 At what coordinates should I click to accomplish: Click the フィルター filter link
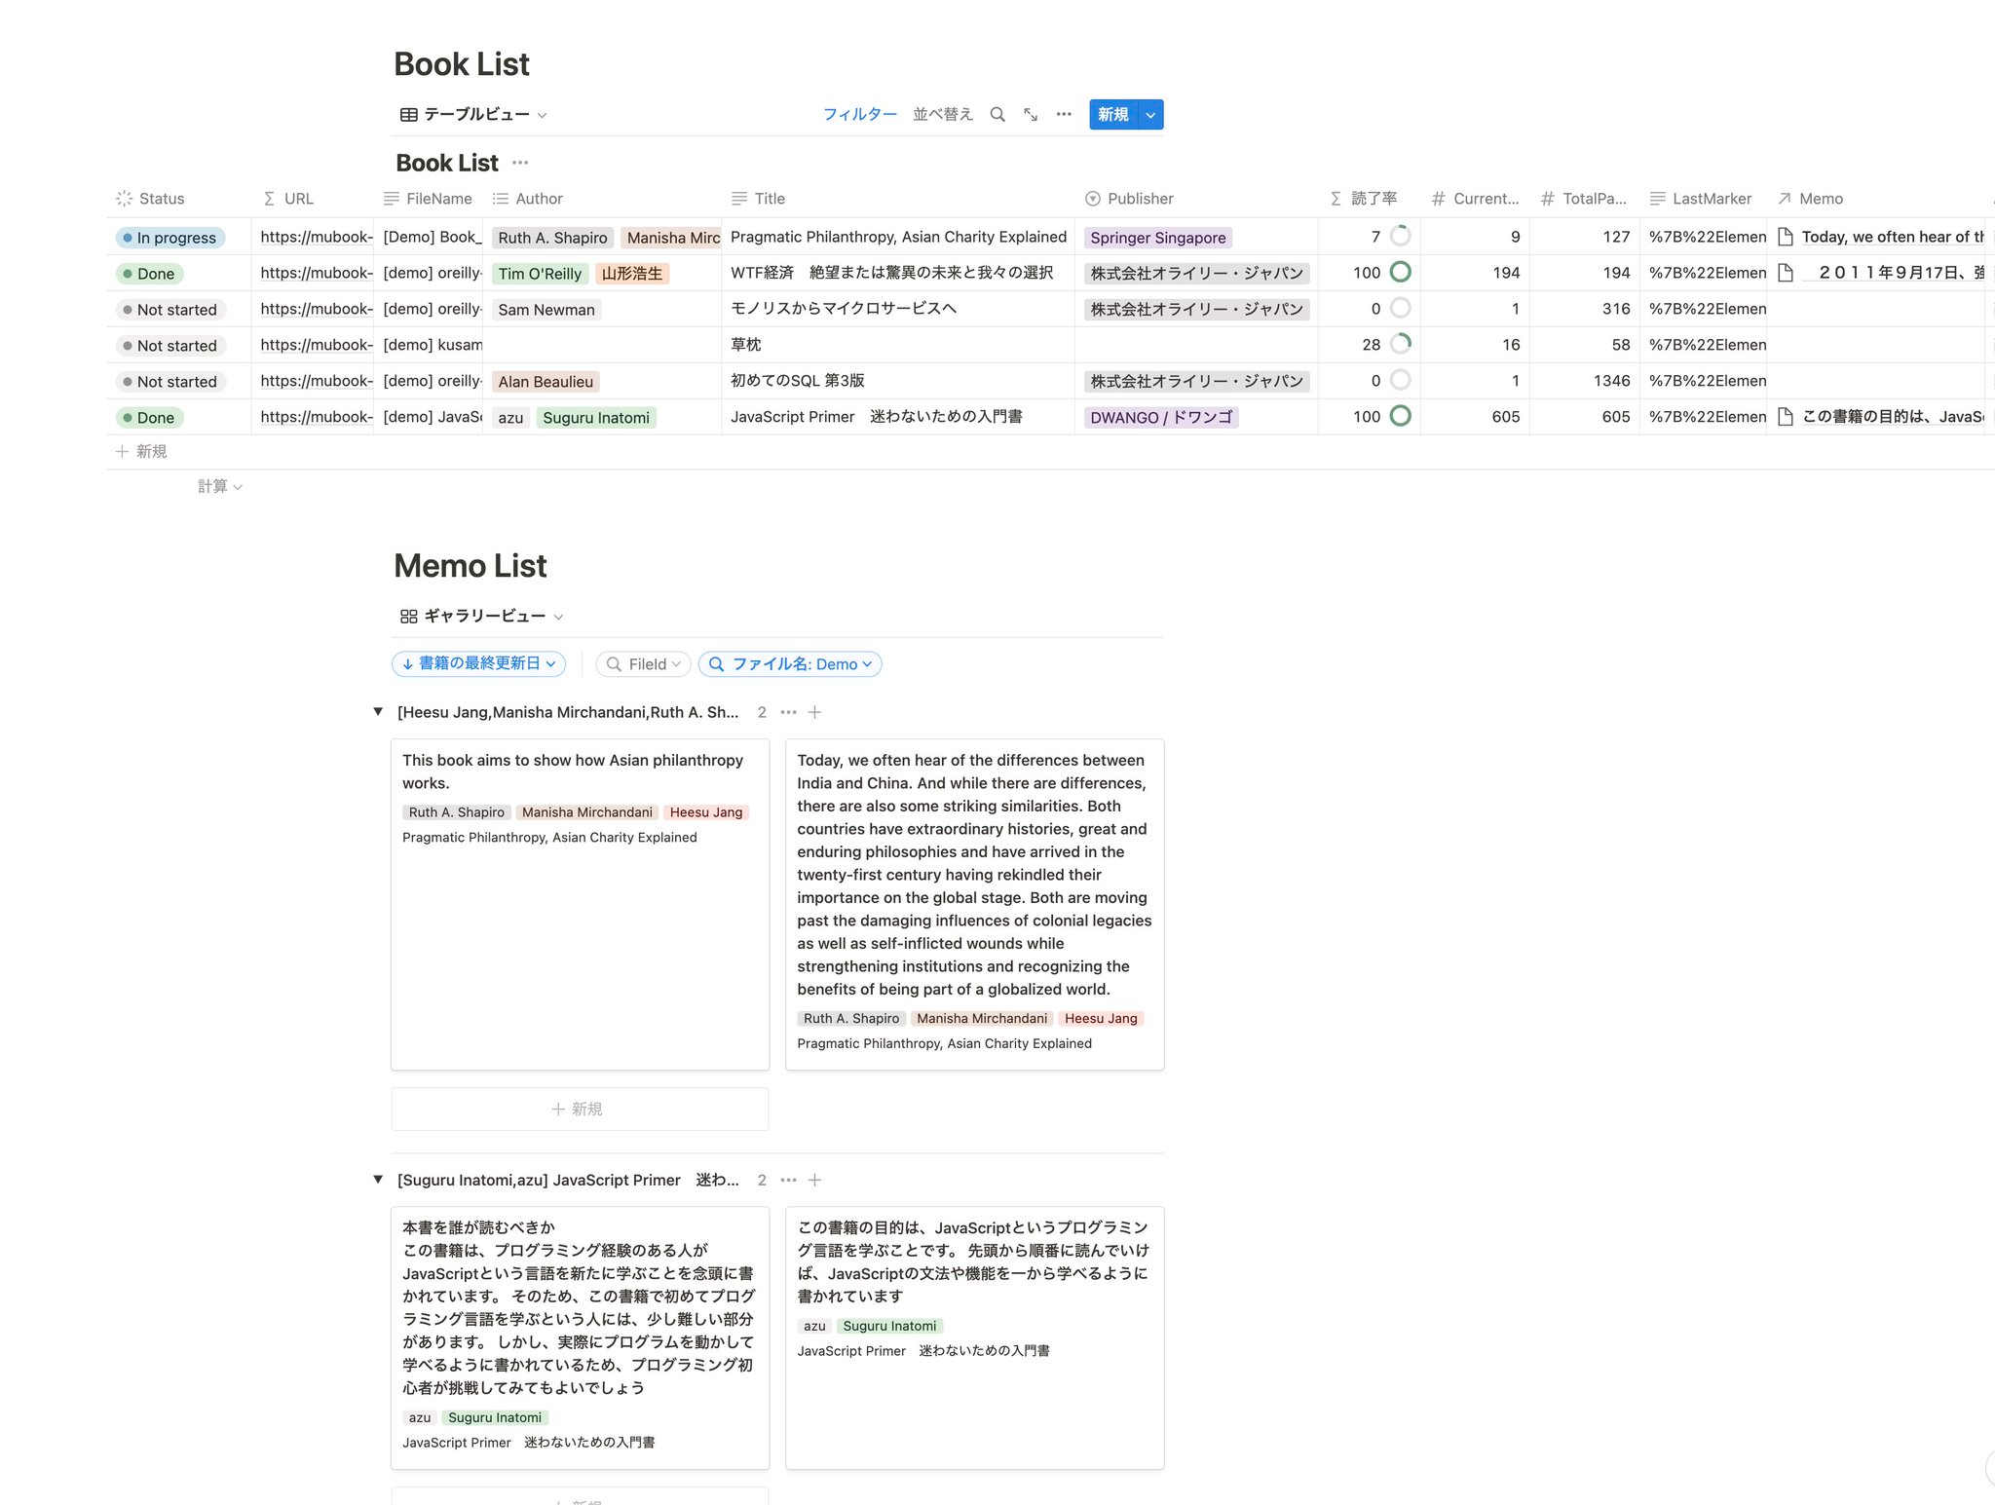pyautogui.click(x=859, y=114)
